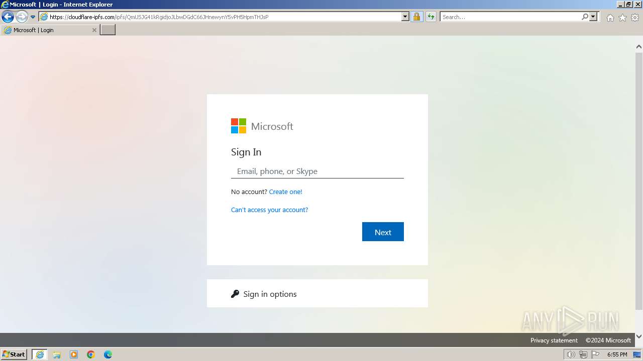Click the Microsoft logo on the sign-in card
This screenshot has height=361, width=643.
pyautogui.click(x=262, y=126)
